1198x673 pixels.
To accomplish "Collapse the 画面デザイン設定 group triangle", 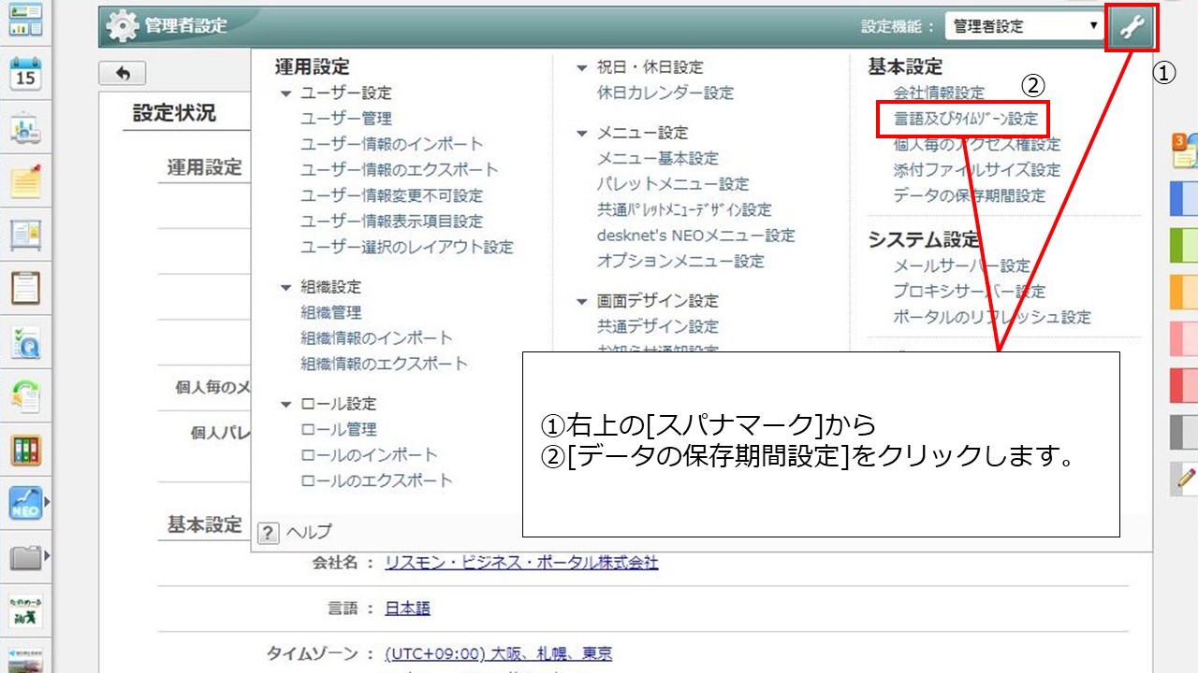I will tap(582, 302).
